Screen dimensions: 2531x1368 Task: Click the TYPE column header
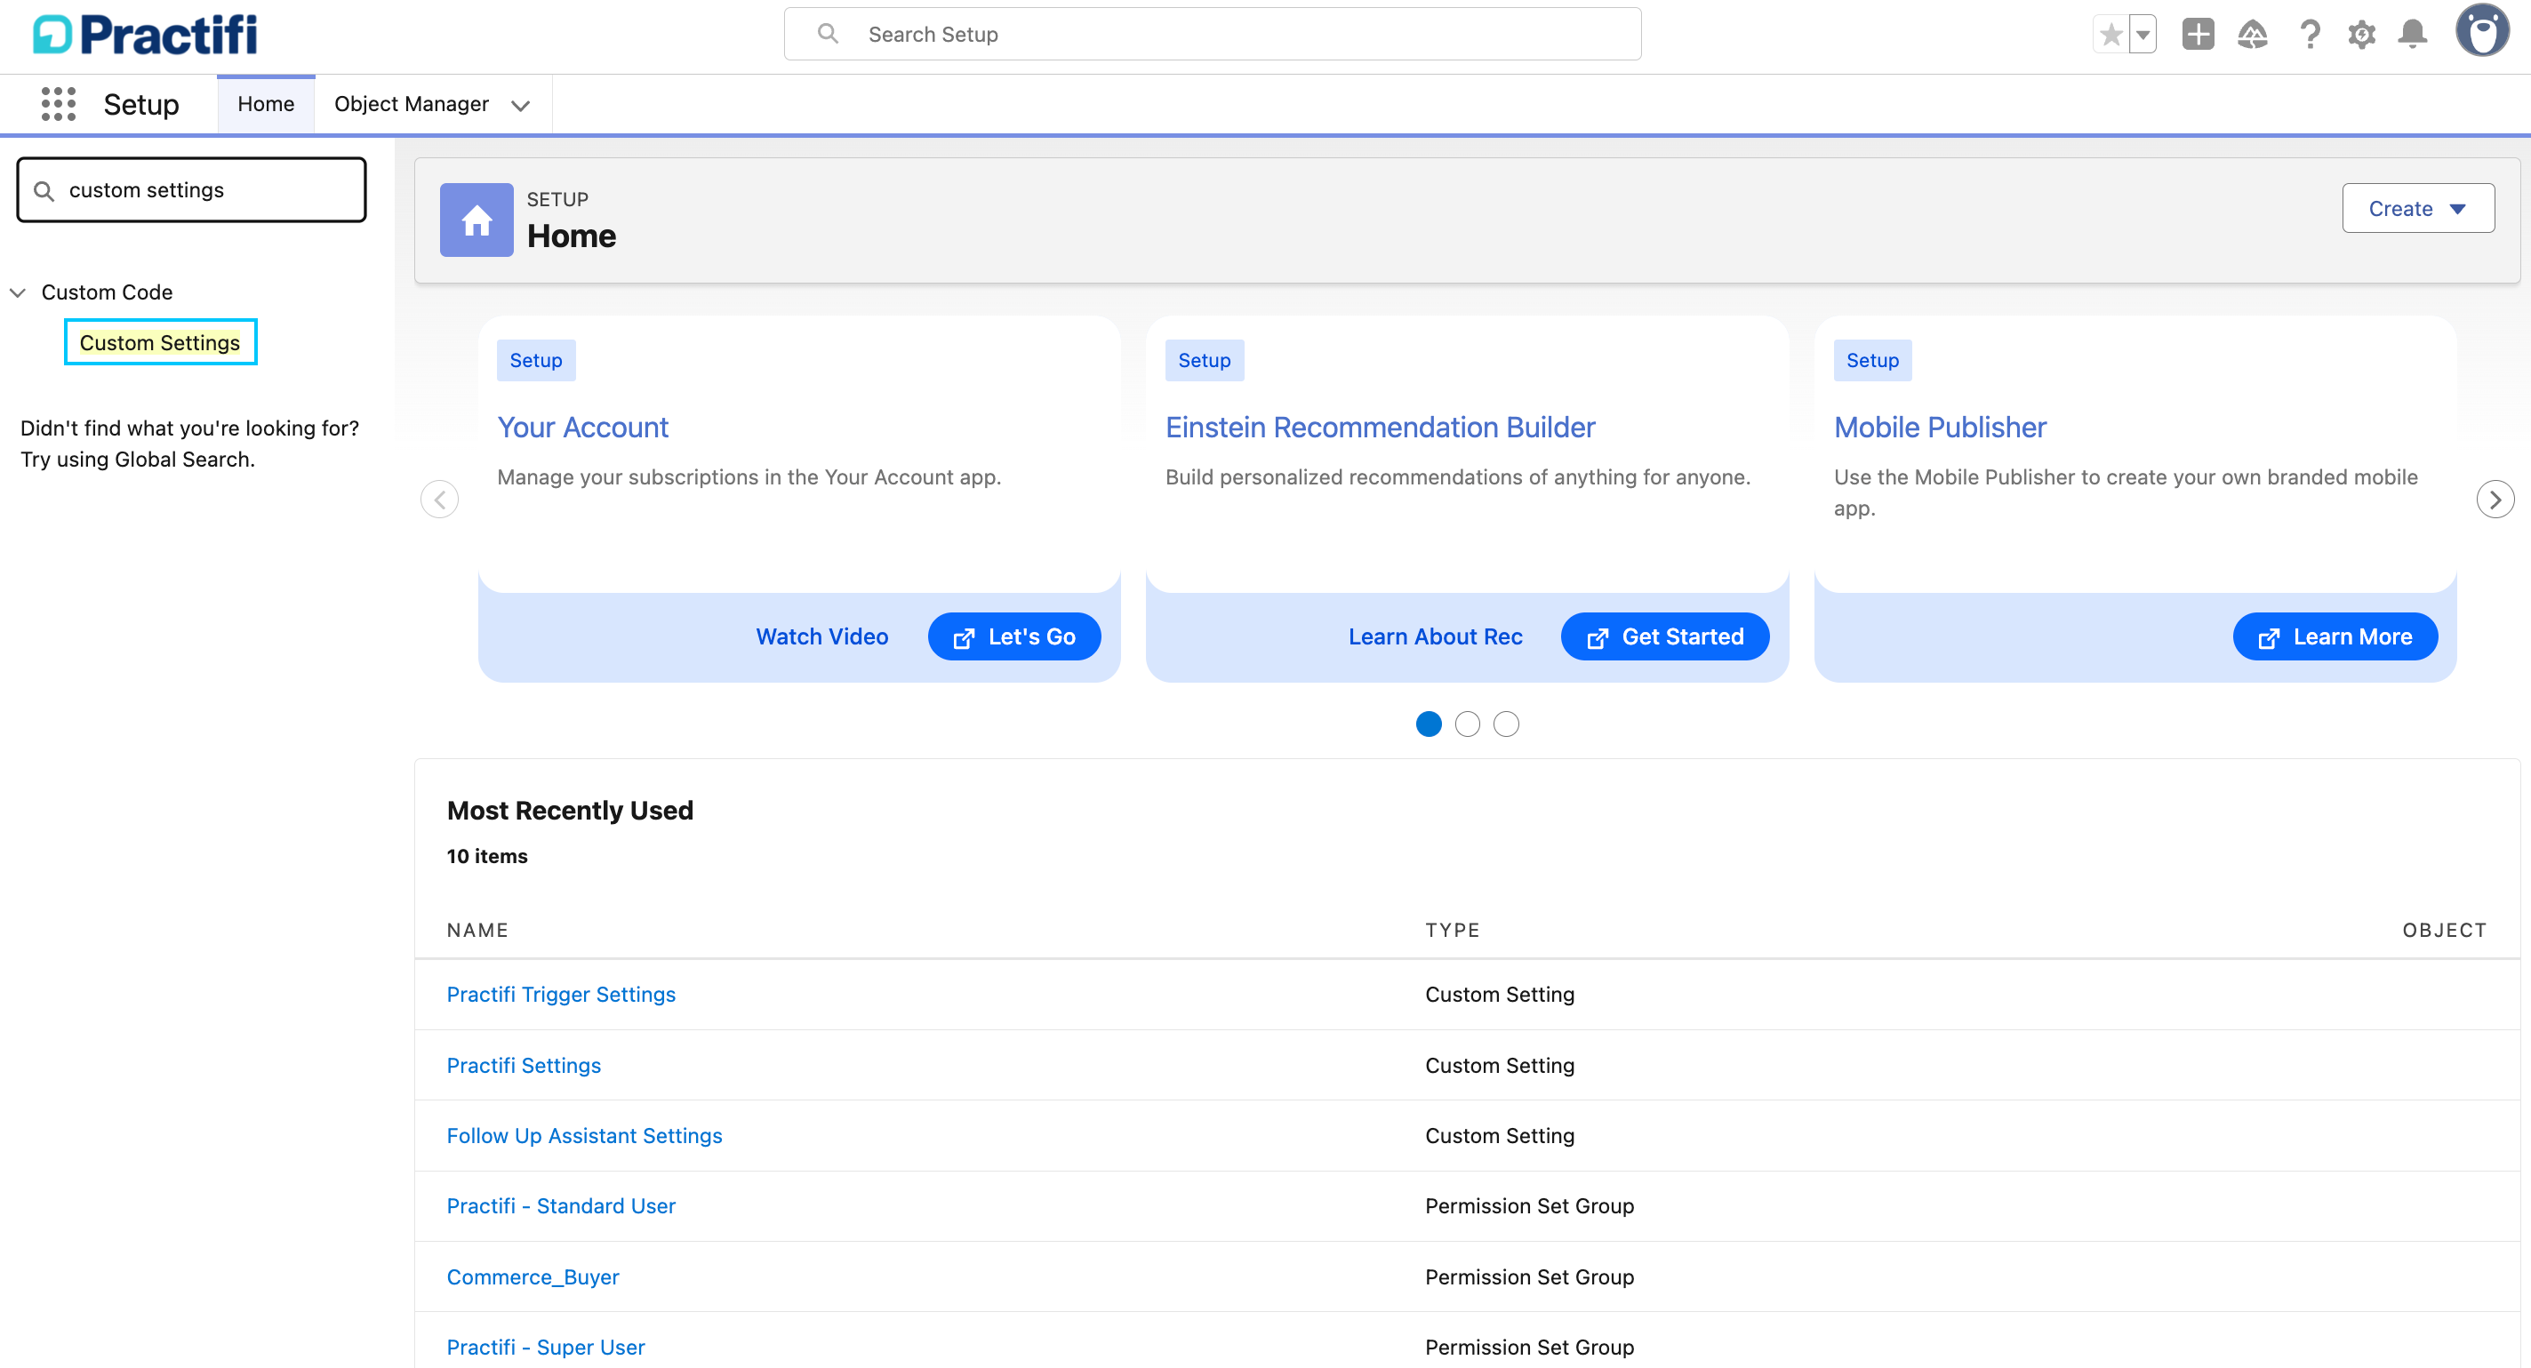tap(1452, 930)
